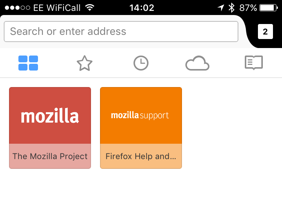
Task: Open the orange mozilla support tile
Action: tap(141, 116)
